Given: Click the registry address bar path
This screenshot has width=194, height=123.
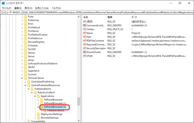Looking at the screenshot, I should coord(97,12).
